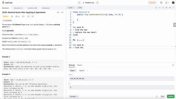Switch to the Submissions tab
Viewport: 176px width, 99px height.
(46, 8)
